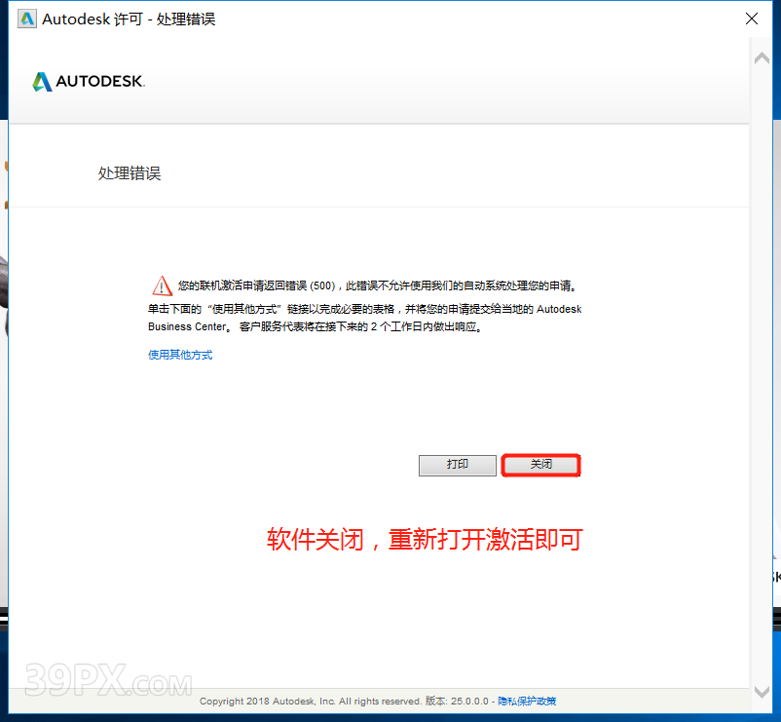This screenshot has height=722, width=781.
Task: Click the Autodesk title bar app icon
Action: pyautogui.click(x=27, y=19)
